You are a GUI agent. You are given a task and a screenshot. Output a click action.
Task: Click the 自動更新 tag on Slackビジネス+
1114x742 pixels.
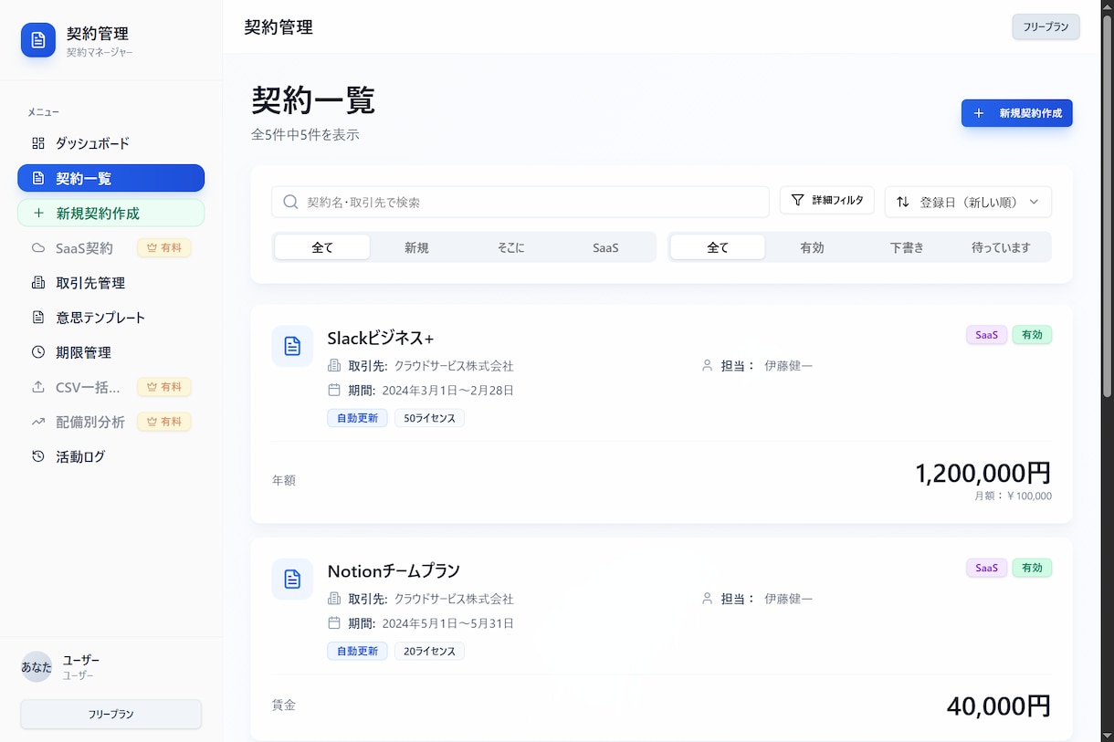point(357,418)
